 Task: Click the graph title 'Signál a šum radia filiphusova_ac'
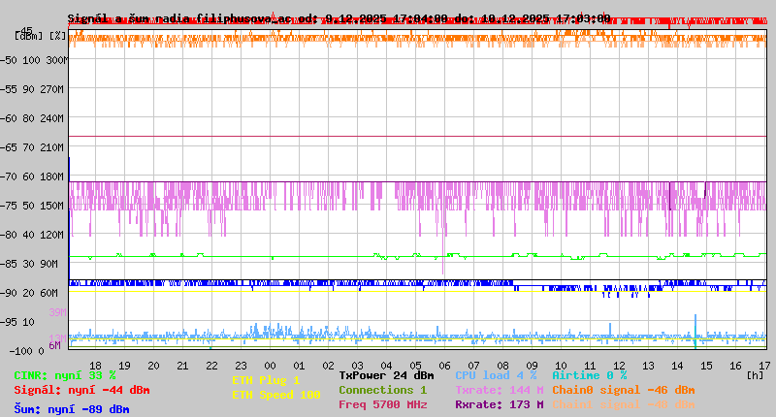click(179, 18)
